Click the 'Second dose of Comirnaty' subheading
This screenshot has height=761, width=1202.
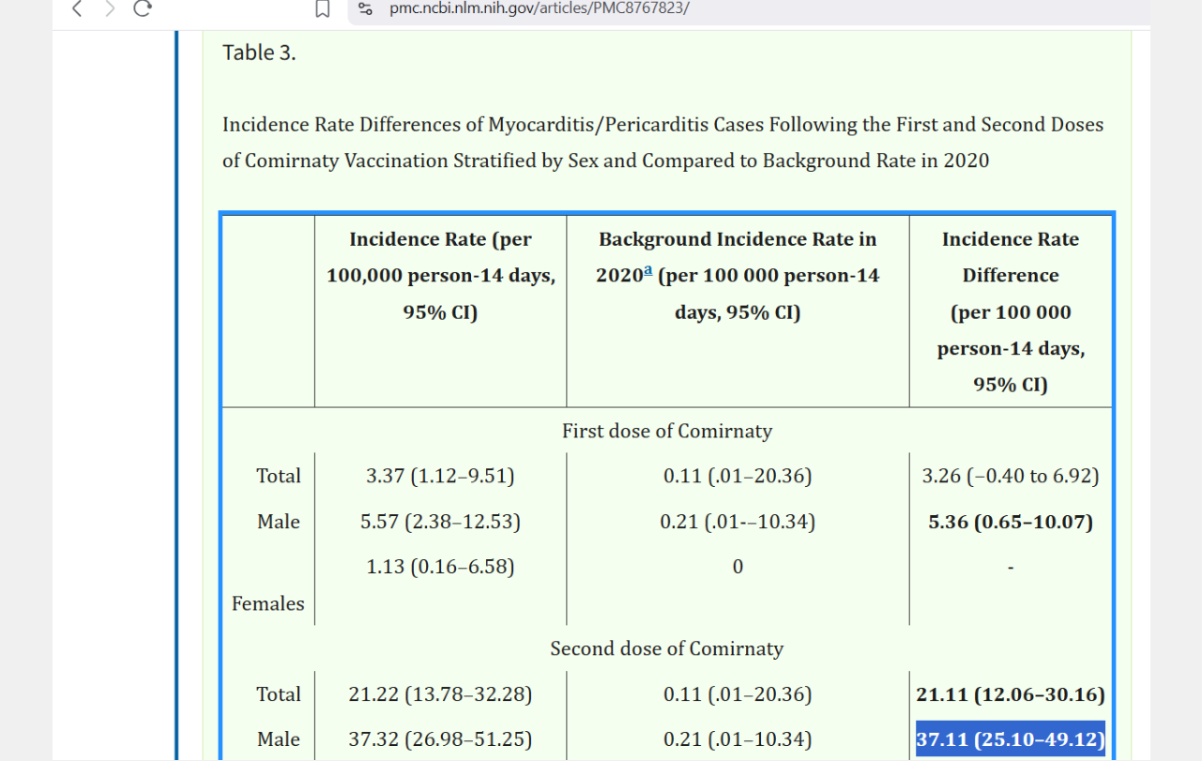click(x=667, y=648)
